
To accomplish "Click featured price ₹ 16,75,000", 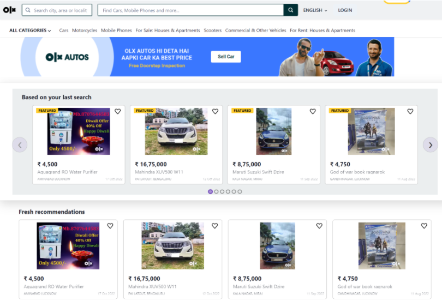I will coord(151,164).
